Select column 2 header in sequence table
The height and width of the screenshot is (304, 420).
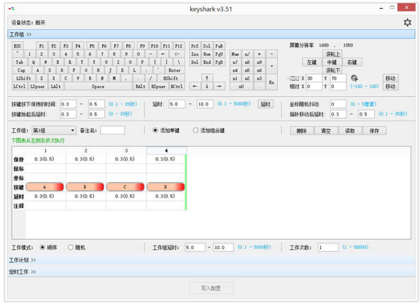point(86,151)
